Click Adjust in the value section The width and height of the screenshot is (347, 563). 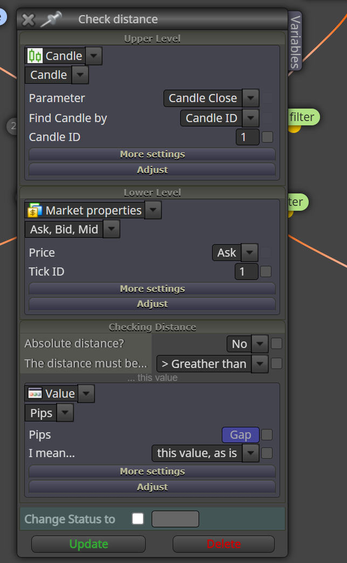(152, 487)
